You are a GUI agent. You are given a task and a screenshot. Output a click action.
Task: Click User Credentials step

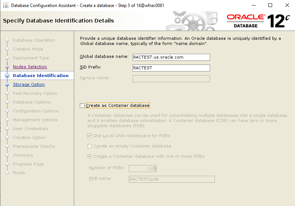coord(31,129)
